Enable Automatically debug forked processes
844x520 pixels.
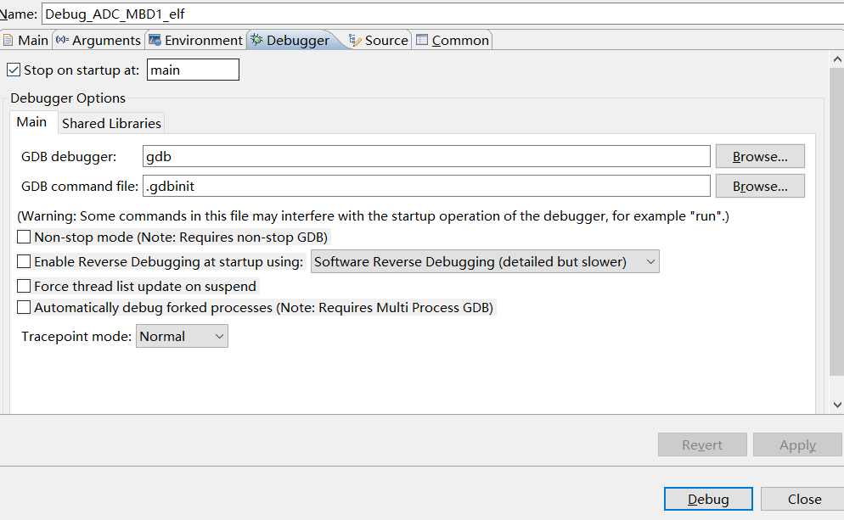[24, 308]
